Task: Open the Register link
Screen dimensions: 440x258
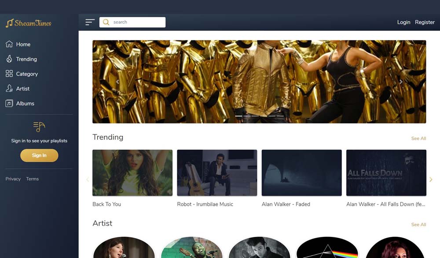Action: [x=425, y=22]
